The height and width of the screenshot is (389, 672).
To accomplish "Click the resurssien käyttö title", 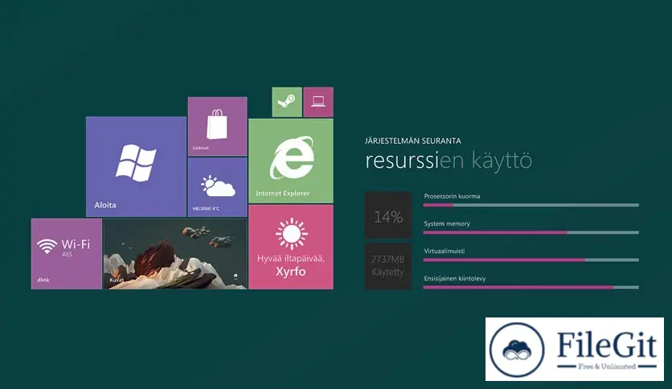I will 449,161.
